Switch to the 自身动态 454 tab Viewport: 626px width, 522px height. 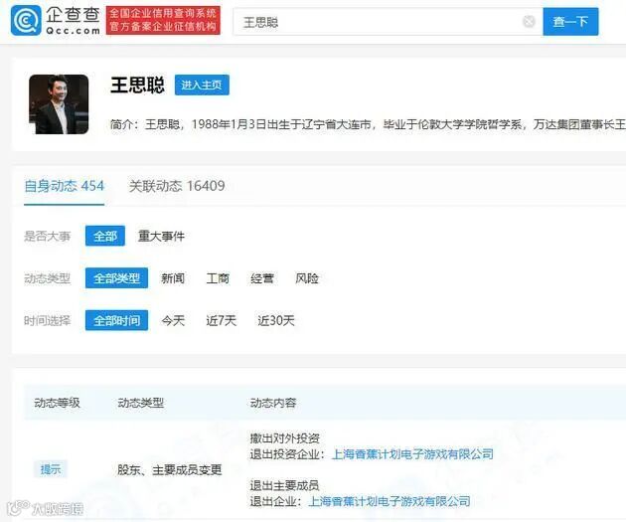pos(64,186)
